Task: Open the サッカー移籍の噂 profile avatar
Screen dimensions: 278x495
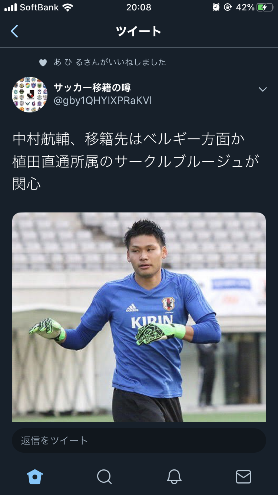Action: [30, 95]
